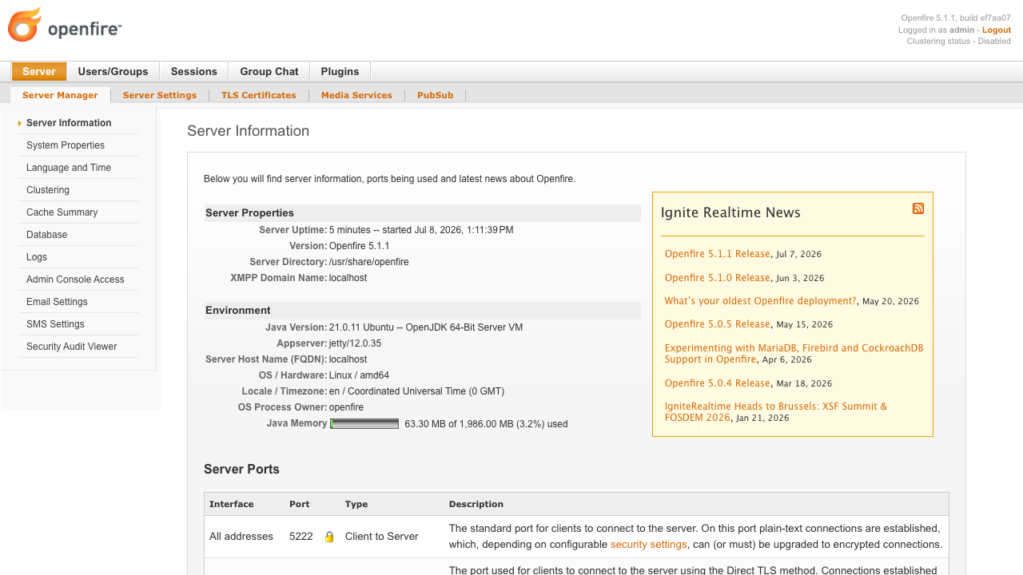The image size is (1023, 575).
Task: Open the Openfire 5.0.4 Release news link
Action: tap(717, 383)
